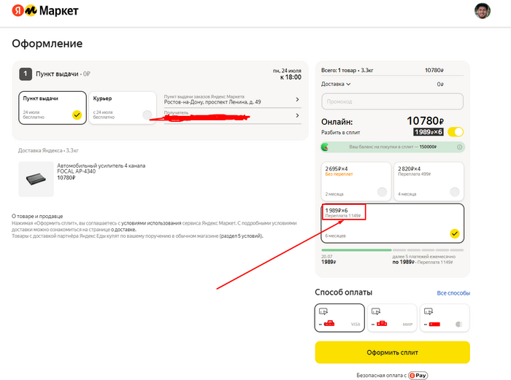
Task: Open 'Все способы' payment link
Action: [453, 293]
